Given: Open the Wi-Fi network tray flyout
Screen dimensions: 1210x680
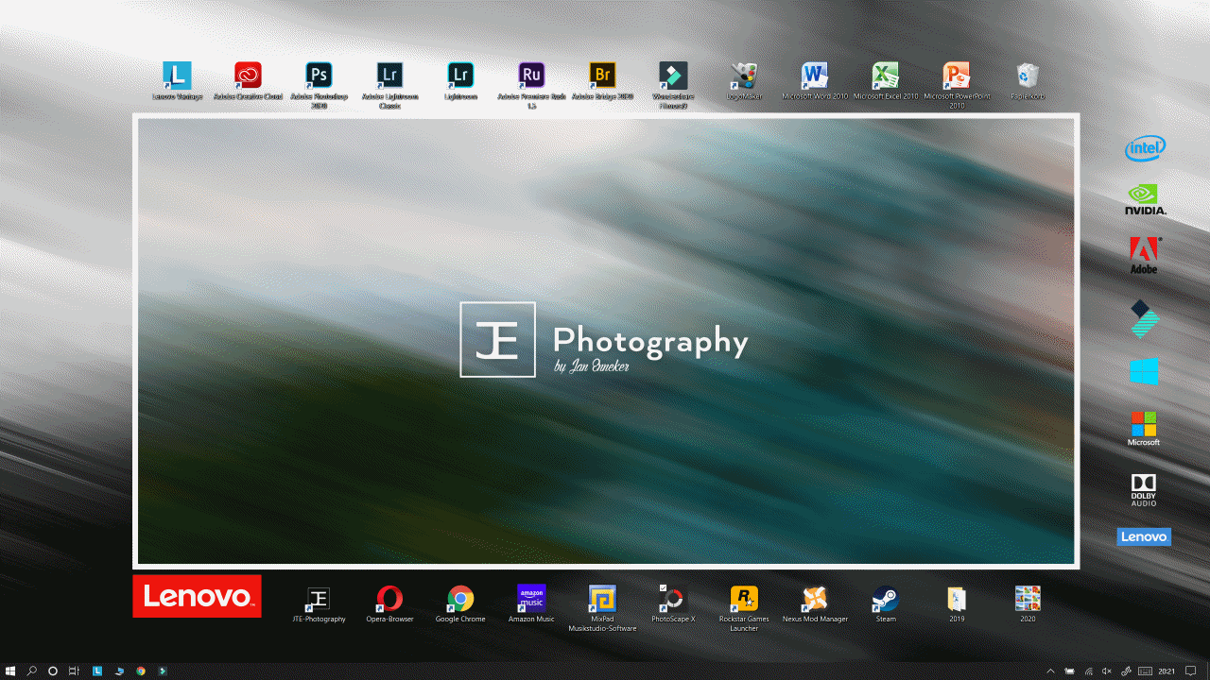Looking at the screenshot, I should click(x=1088, y=671).
